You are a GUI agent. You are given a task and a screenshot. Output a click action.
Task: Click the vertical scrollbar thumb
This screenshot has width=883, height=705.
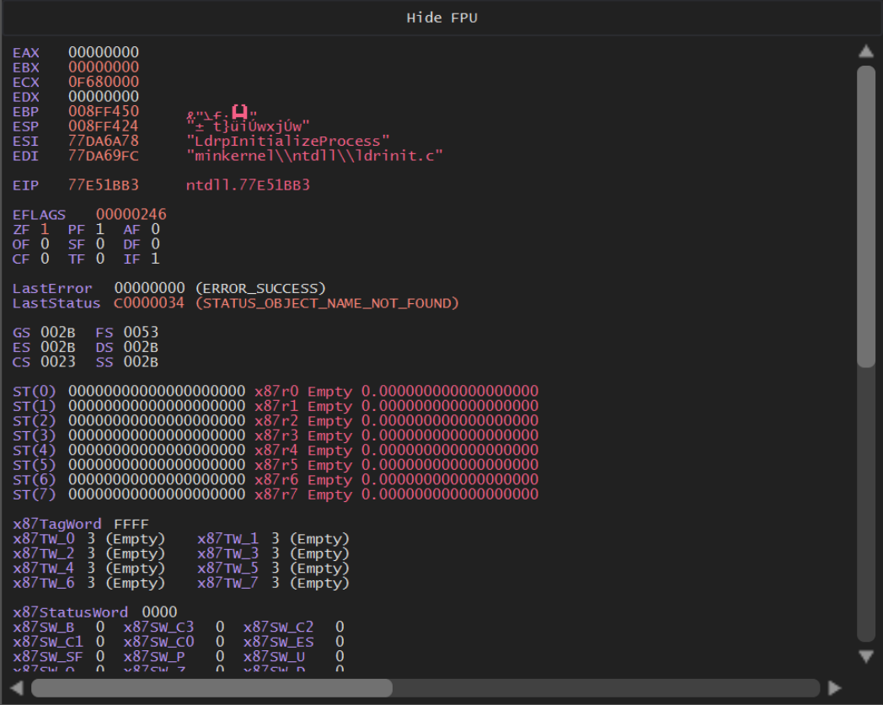point(866,216)
